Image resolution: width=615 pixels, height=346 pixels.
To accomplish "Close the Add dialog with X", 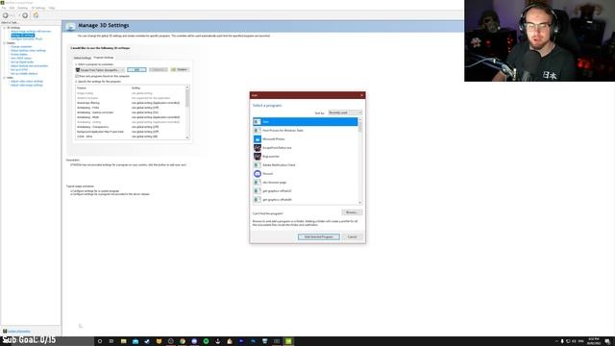I will pos(361,95).
